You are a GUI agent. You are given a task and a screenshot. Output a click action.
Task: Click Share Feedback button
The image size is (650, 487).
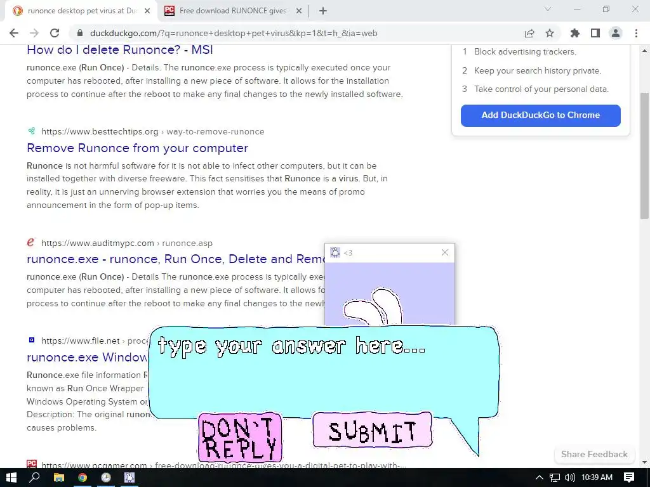click(x=594, y=454)
